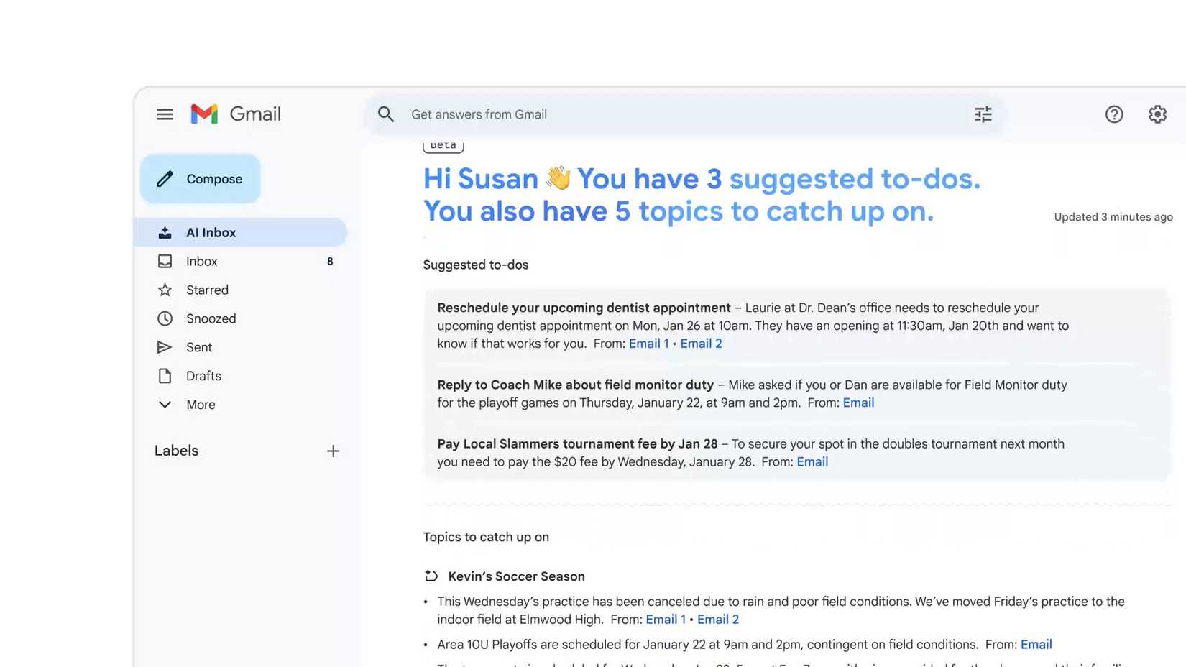Click the refresh icon beside Kevin's Soccer Season
The height and width of the screenshot is (667, 1186).
tap(430, 576)
